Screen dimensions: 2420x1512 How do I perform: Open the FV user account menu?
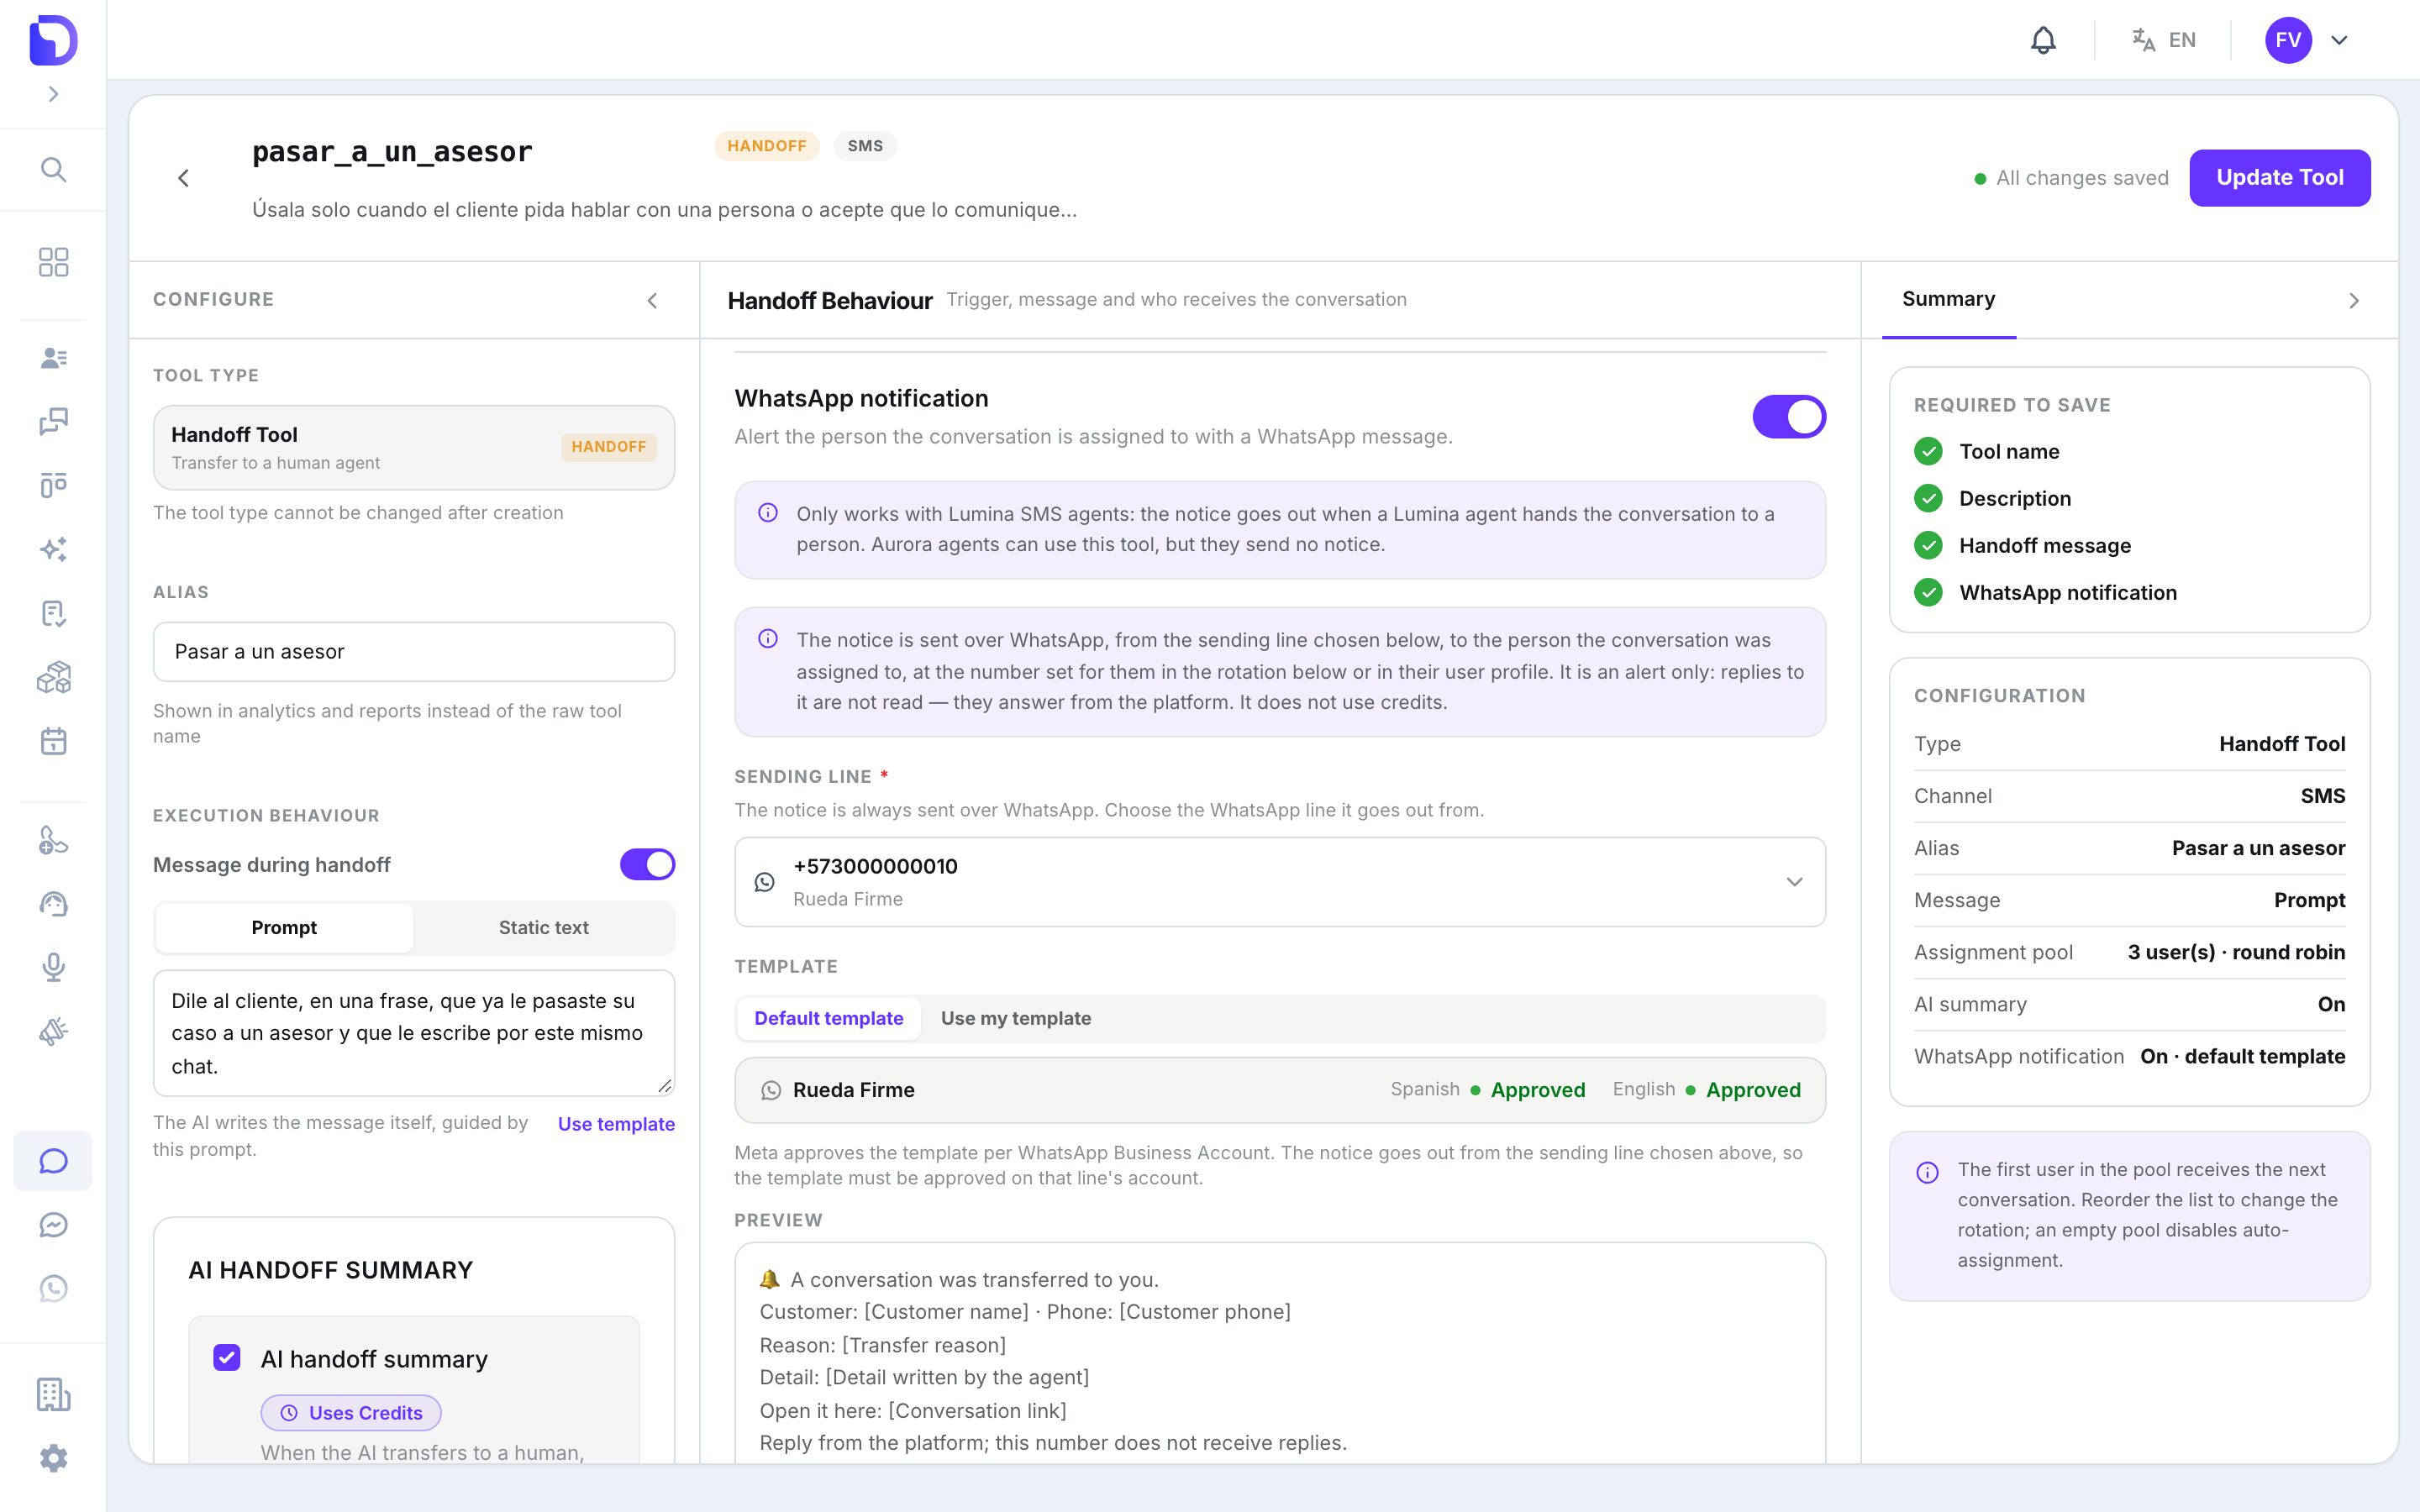tap(2308, 40)
